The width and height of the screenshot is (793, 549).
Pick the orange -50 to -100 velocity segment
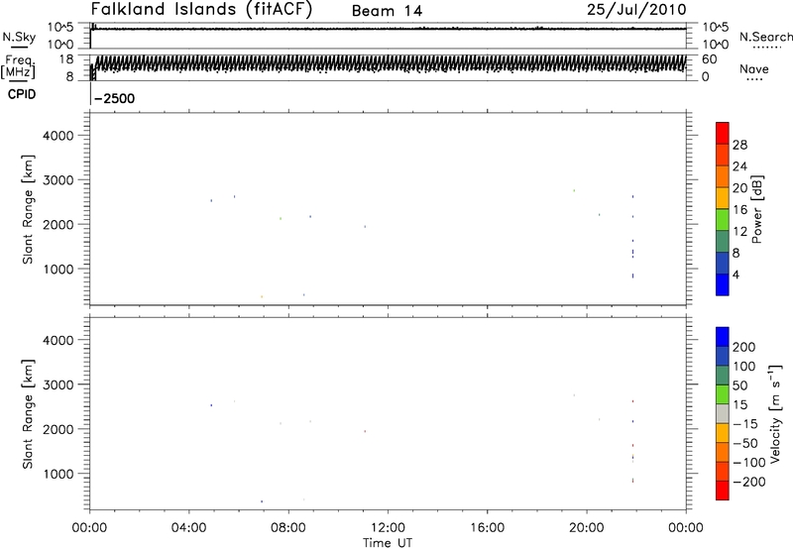pos(723,453)
